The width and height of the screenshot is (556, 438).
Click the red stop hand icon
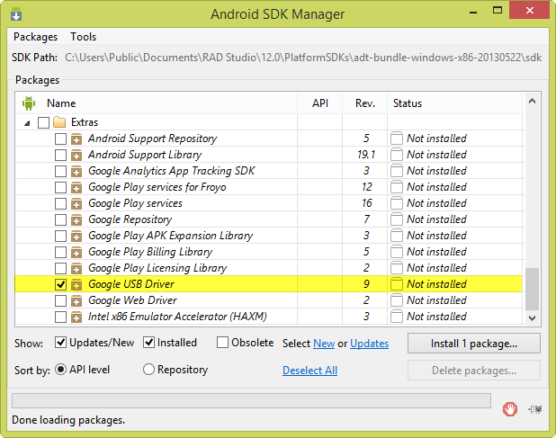[510, 409]
